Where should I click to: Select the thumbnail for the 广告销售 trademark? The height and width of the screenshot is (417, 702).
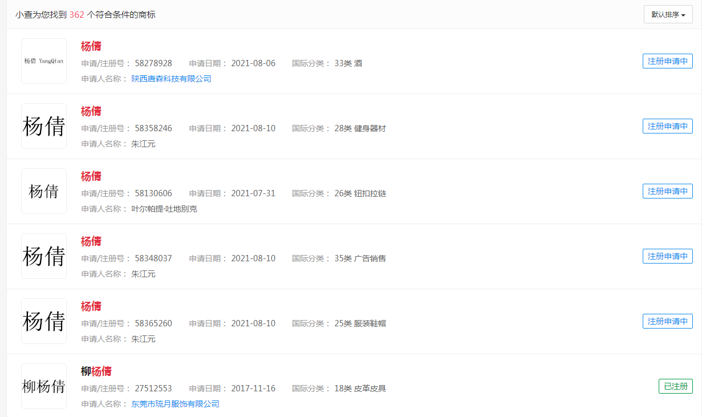[x=44, y=256]
